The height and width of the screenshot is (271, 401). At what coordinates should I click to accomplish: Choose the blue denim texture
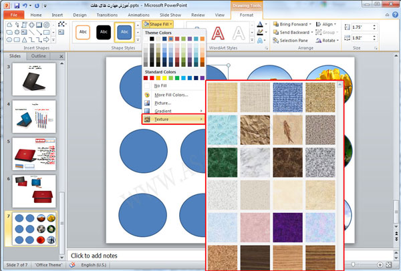click(x=288, y=97)
